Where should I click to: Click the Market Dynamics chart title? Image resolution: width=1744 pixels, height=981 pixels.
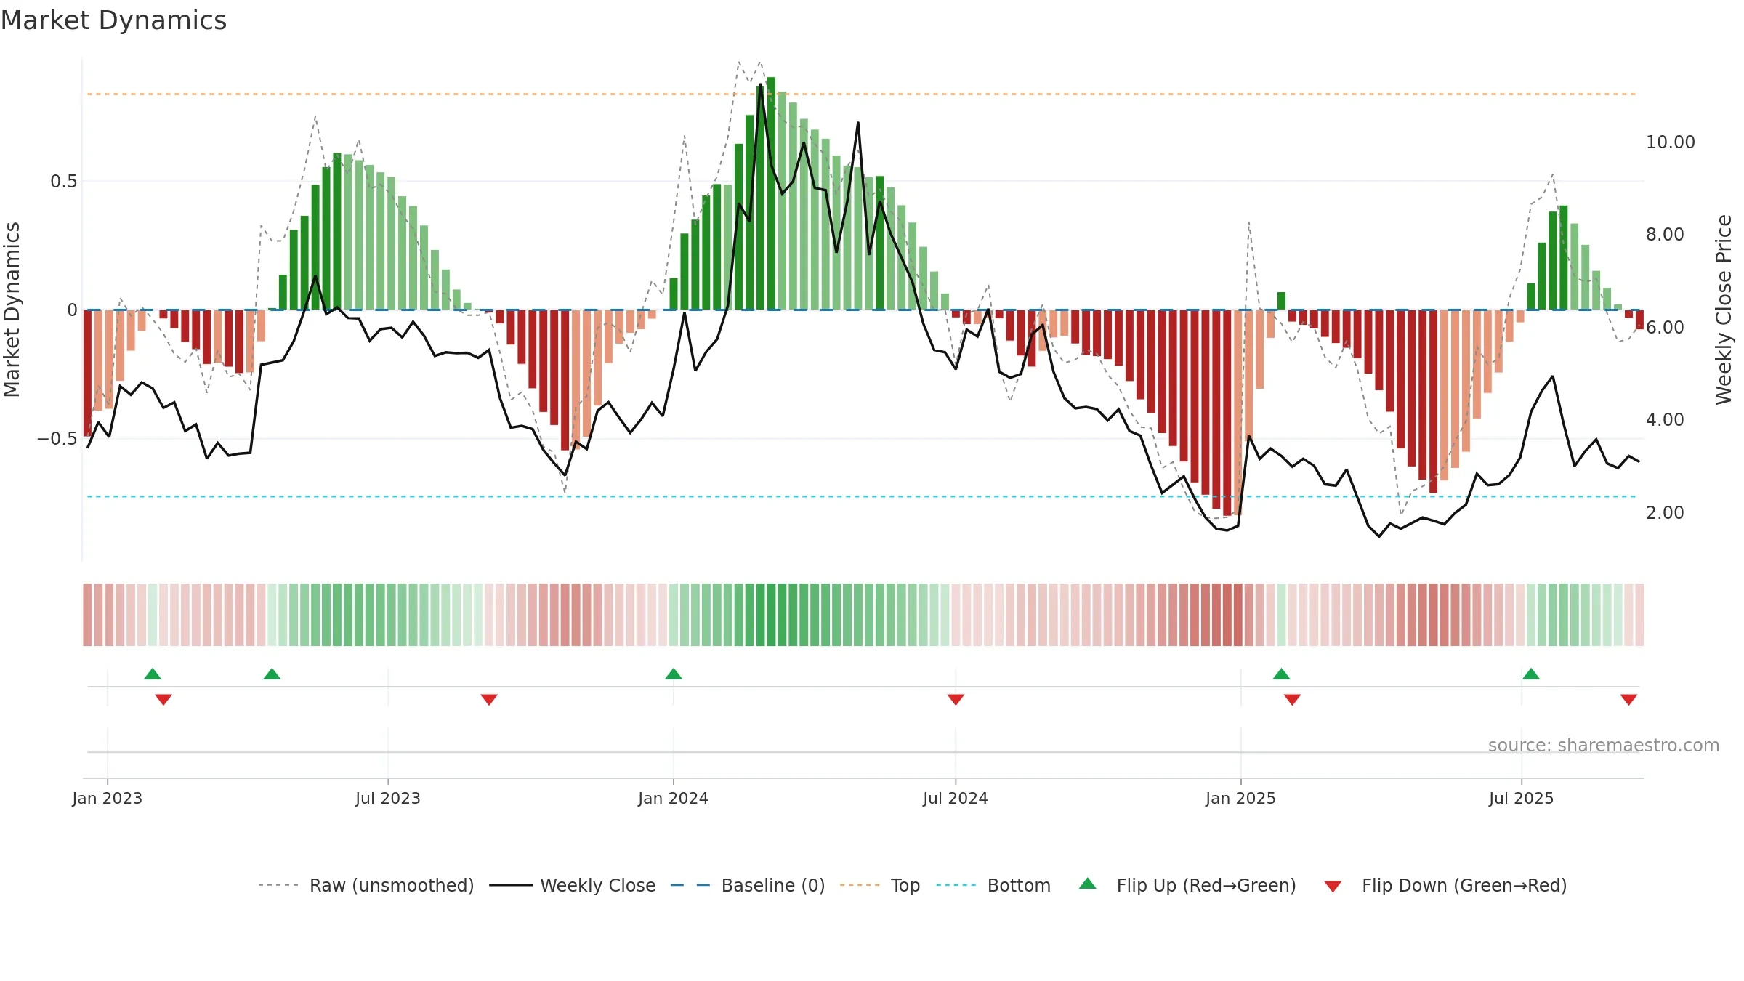tap(113, 20)
